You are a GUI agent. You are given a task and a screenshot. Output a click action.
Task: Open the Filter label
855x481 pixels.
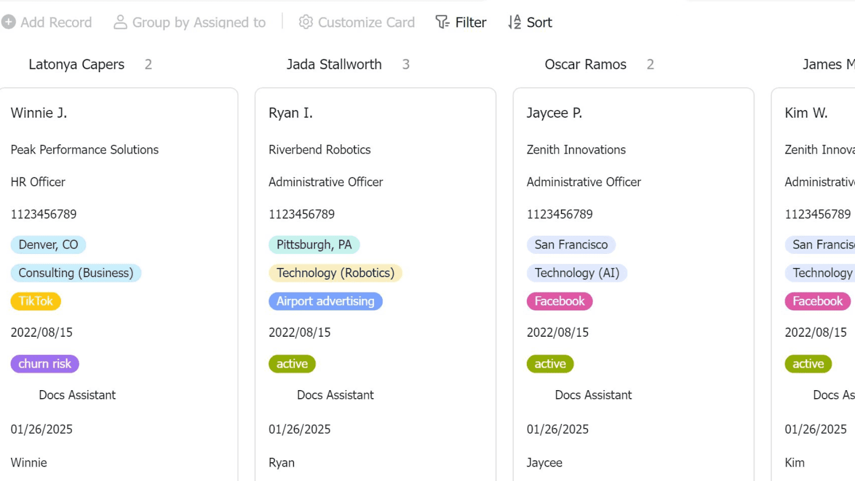tap(471, 22)
